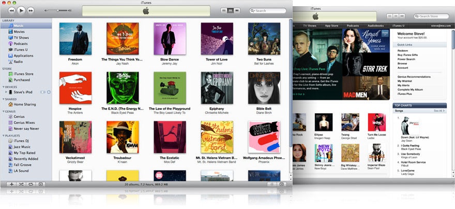Click the Search Store field
Image resolution: width=455 pixels, height=209 pixels.
(x=432, y=16)
